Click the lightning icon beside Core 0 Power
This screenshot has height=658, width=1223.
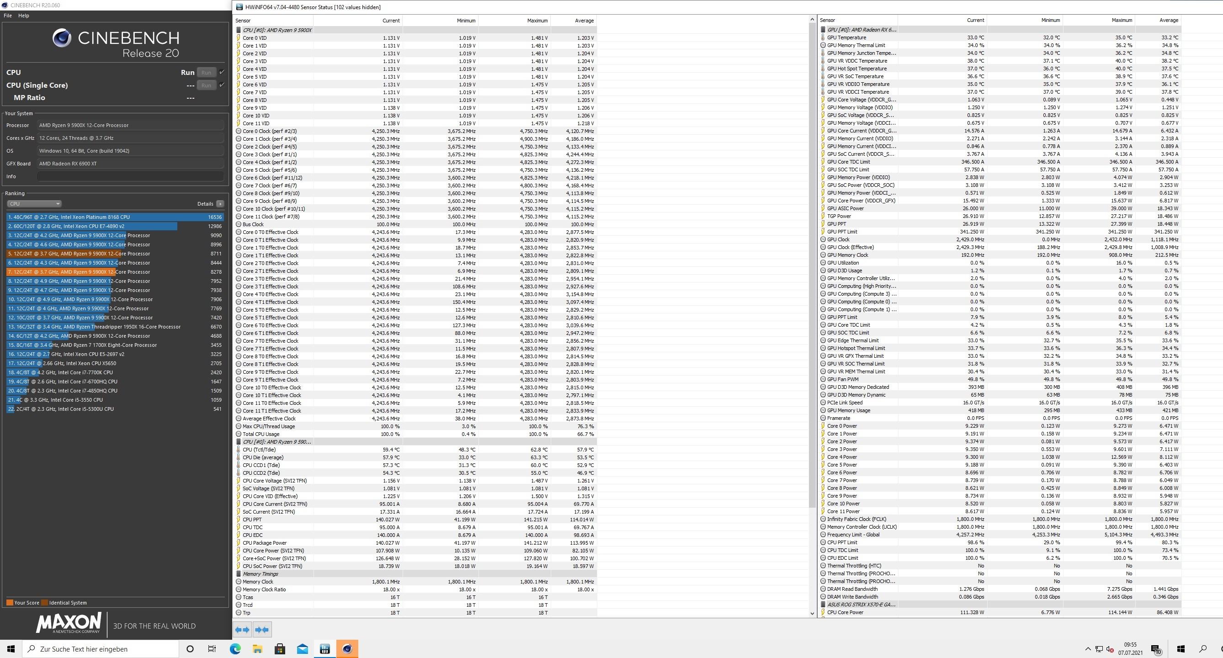[823, 426]
